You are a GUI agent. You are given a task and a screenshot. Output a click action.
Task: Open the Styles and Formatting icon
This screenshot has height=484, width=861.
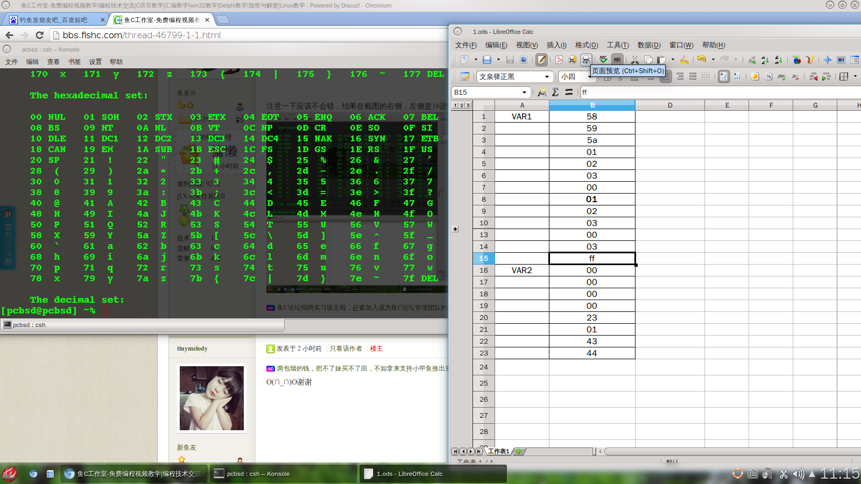464,76
